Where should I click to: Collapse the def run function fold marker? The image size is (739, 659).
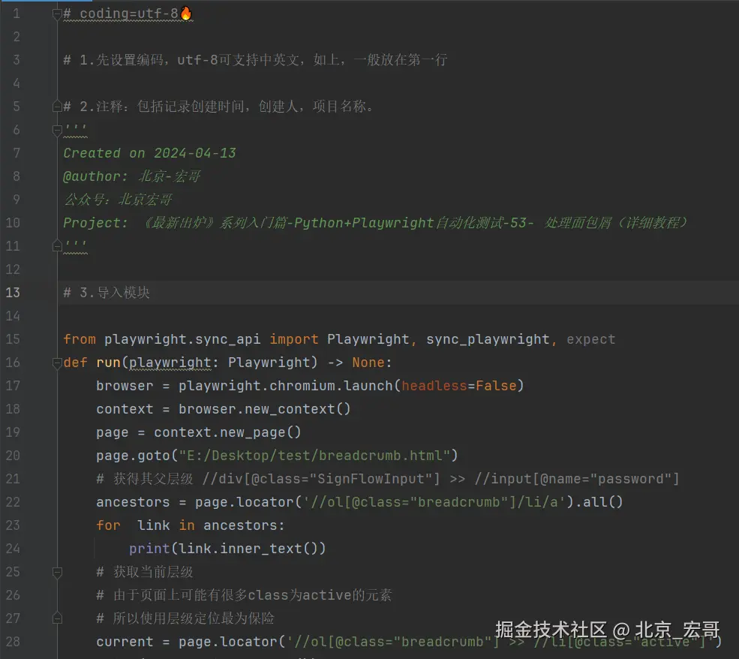coord(57,363)
